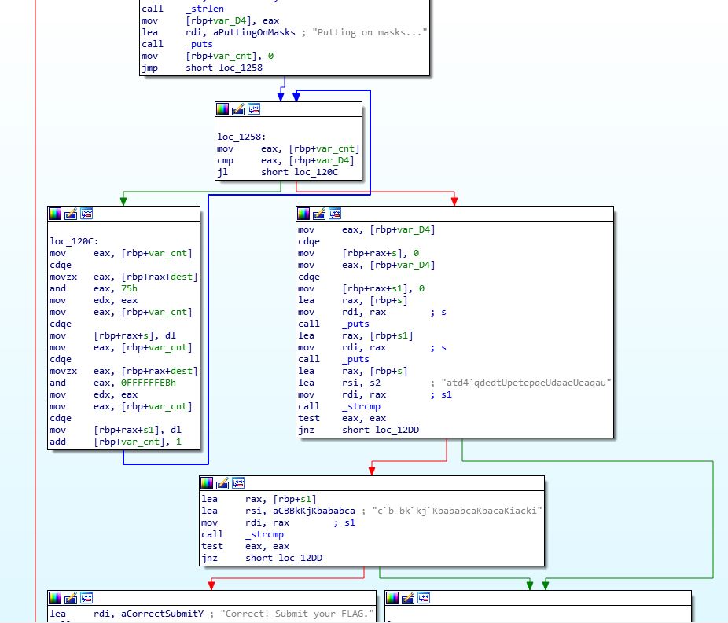Click group icon in the aCBBkKjKbababca block
Viewport: 728px width, 623px height.
238,483
